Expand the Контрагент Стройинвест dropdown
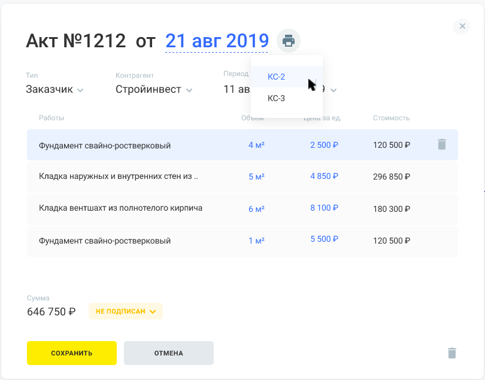The width and height of the screenshot is (485, 380). pos(154,90)
